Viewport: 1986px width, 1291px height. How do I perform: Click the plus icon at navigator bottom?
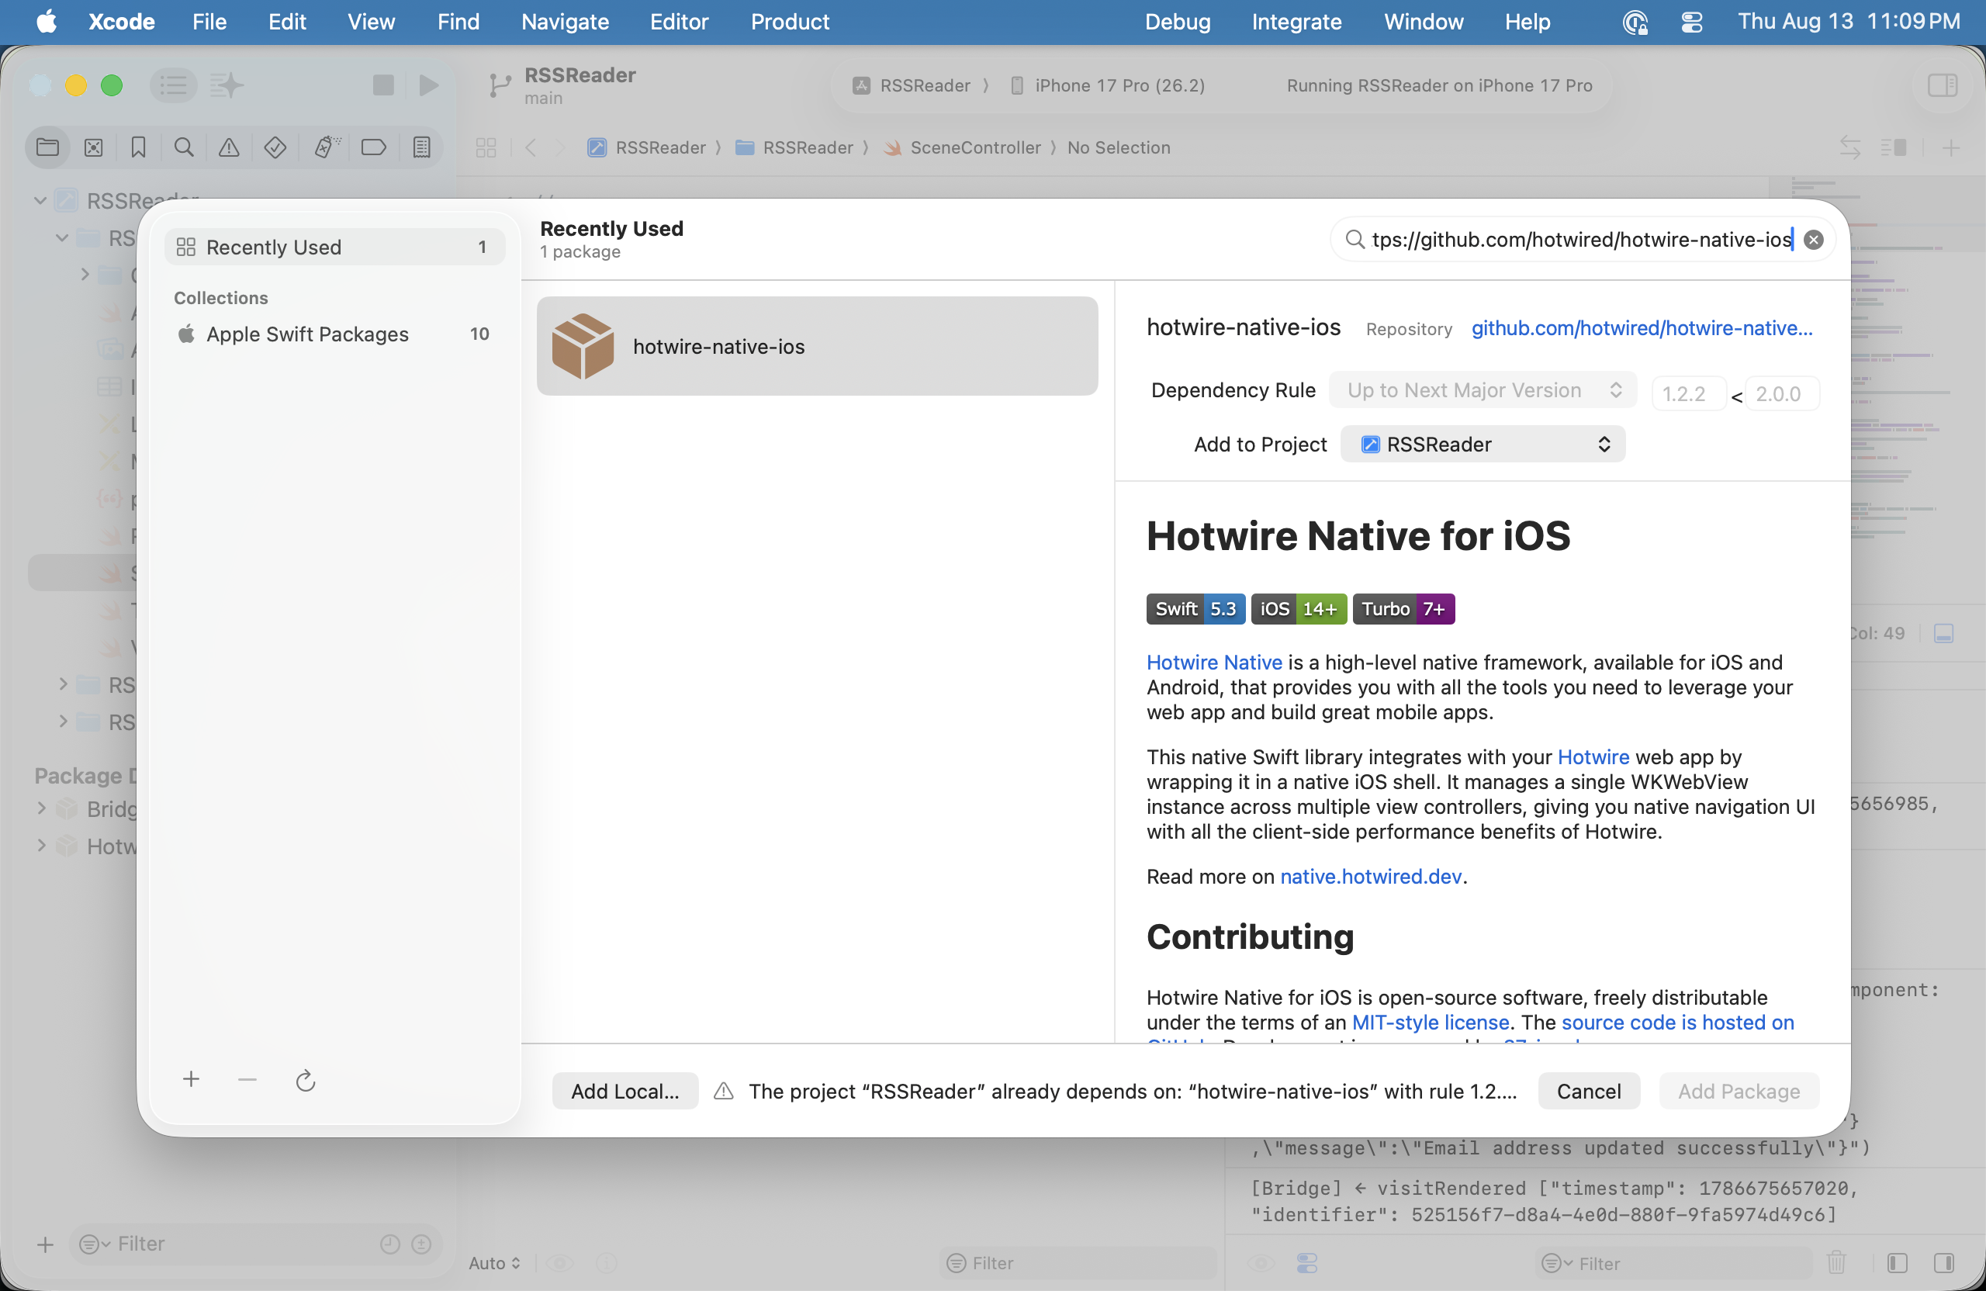[45, 1244]
